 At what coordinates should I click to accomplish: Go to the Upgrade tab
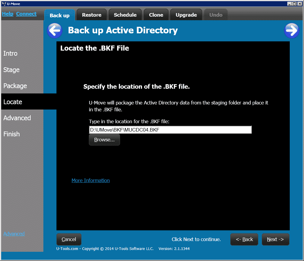186,15
